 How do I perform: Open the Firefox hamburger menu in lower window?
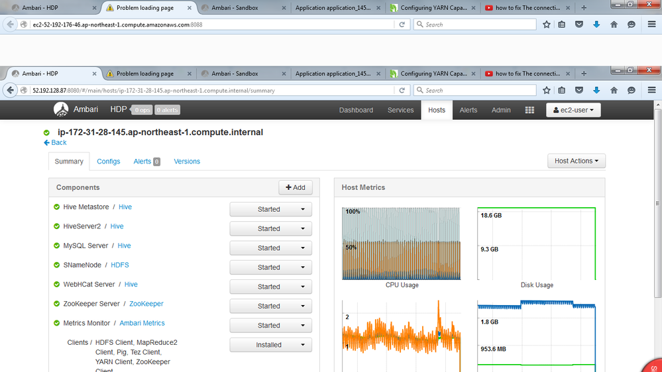651,90
